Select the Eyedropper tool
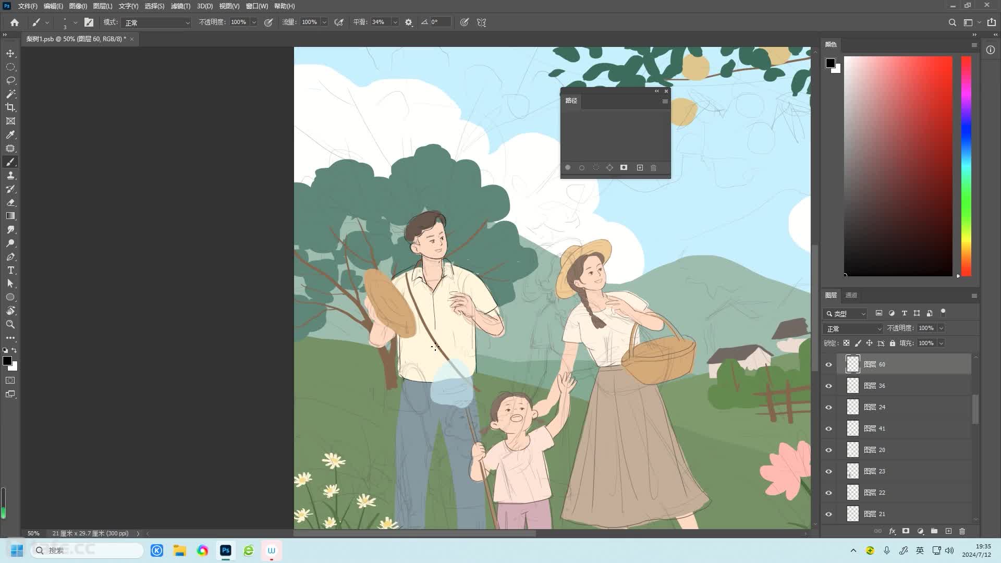The image size is (1001, 563). pyautogui.click(x=10, y=135)
